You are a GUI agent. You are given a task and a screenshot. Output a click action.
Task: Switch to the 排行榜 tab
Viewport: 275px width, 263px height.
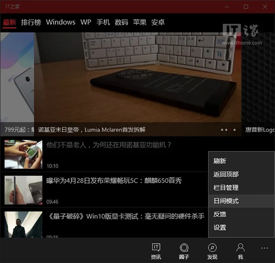point(31,22)
